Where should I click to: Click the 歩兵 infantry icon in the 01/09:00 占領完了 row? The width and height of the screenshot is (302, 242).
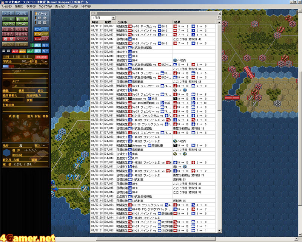click(x=130, y=154)
